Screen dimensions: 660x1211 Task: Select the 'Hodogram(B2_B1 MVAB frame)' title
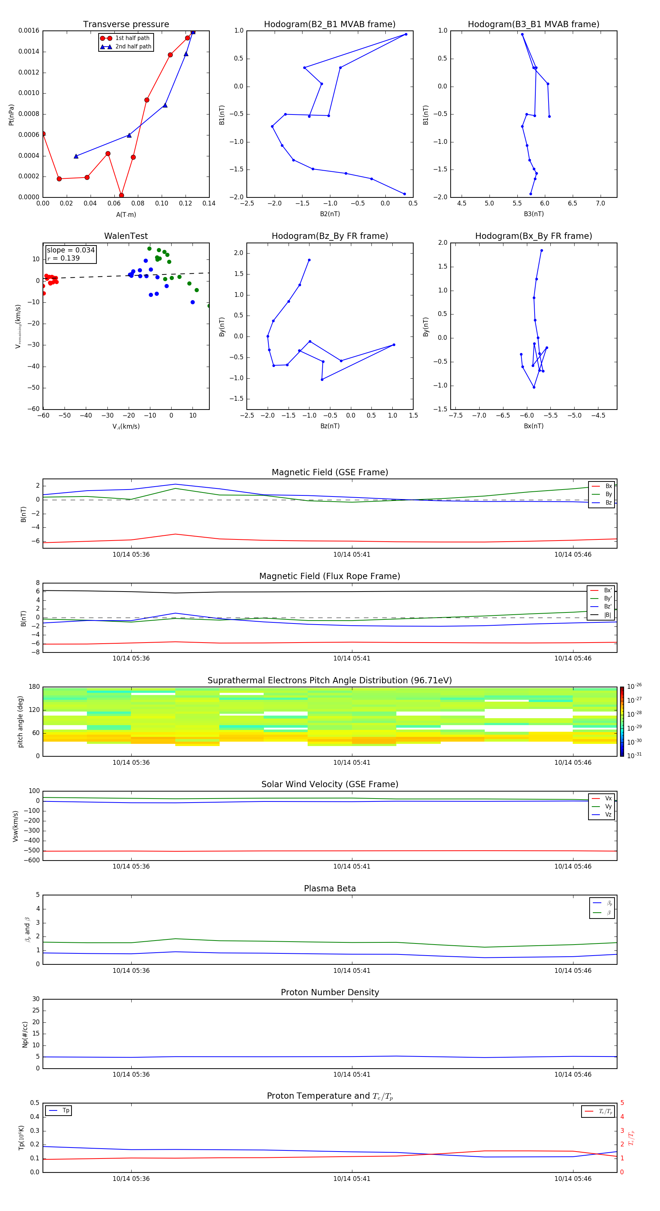pos(330,25)
